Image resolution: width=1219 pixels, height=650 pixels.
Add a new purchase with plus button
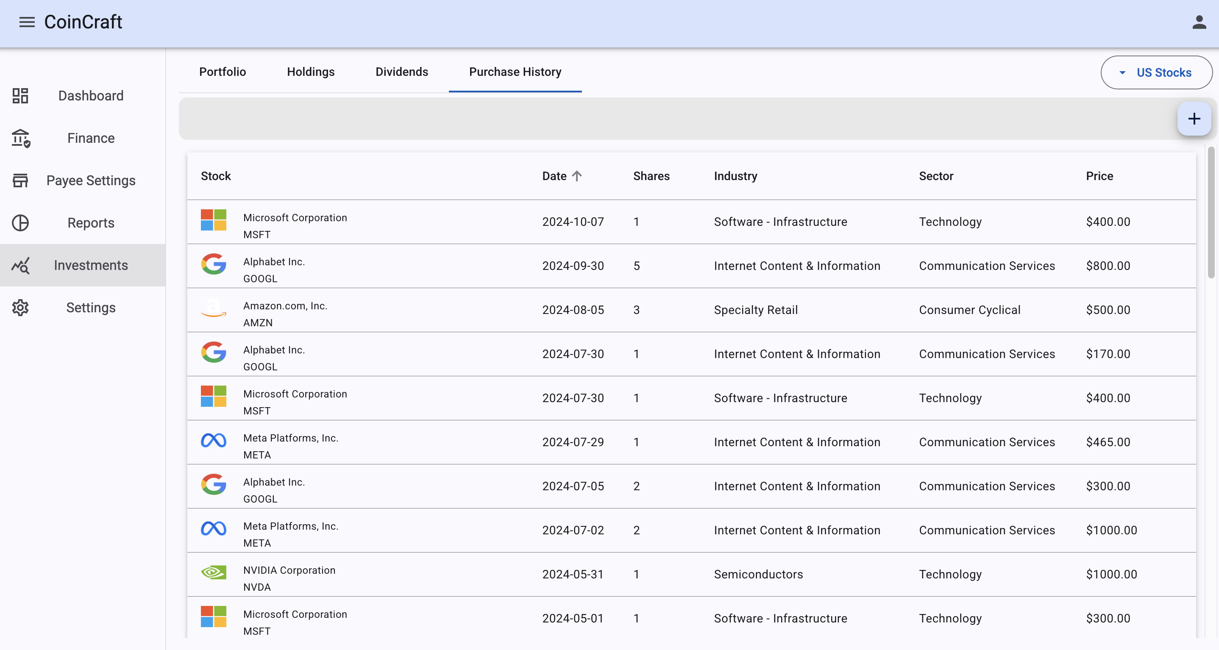(1194, 119)
